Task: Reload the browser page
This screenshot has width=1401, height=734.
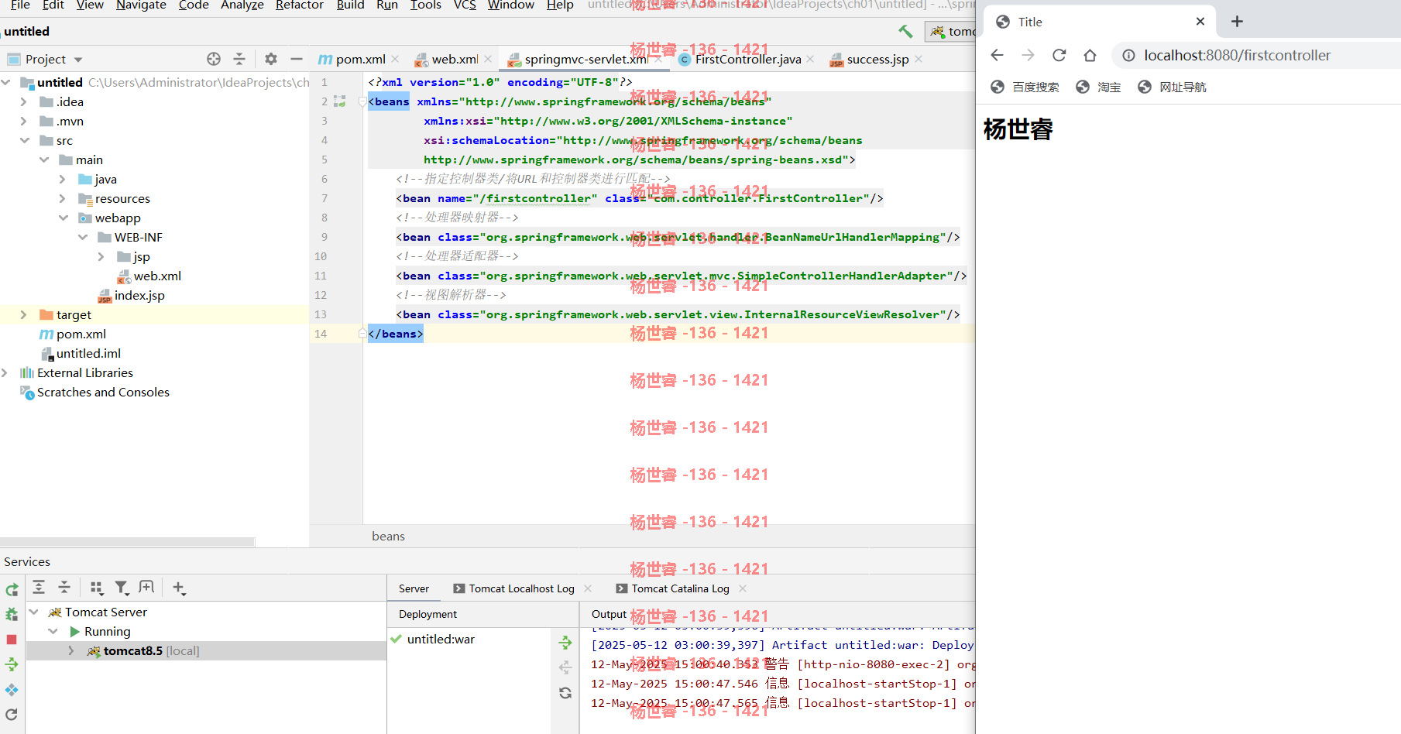Action: click(1059, 55)
